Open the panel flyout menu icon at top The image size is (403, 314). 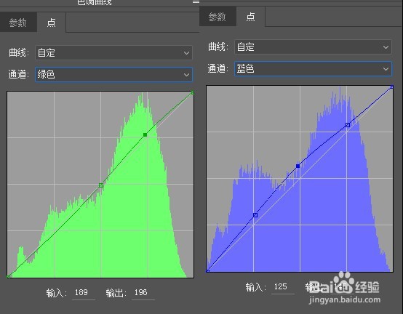[x=196, y=2]
